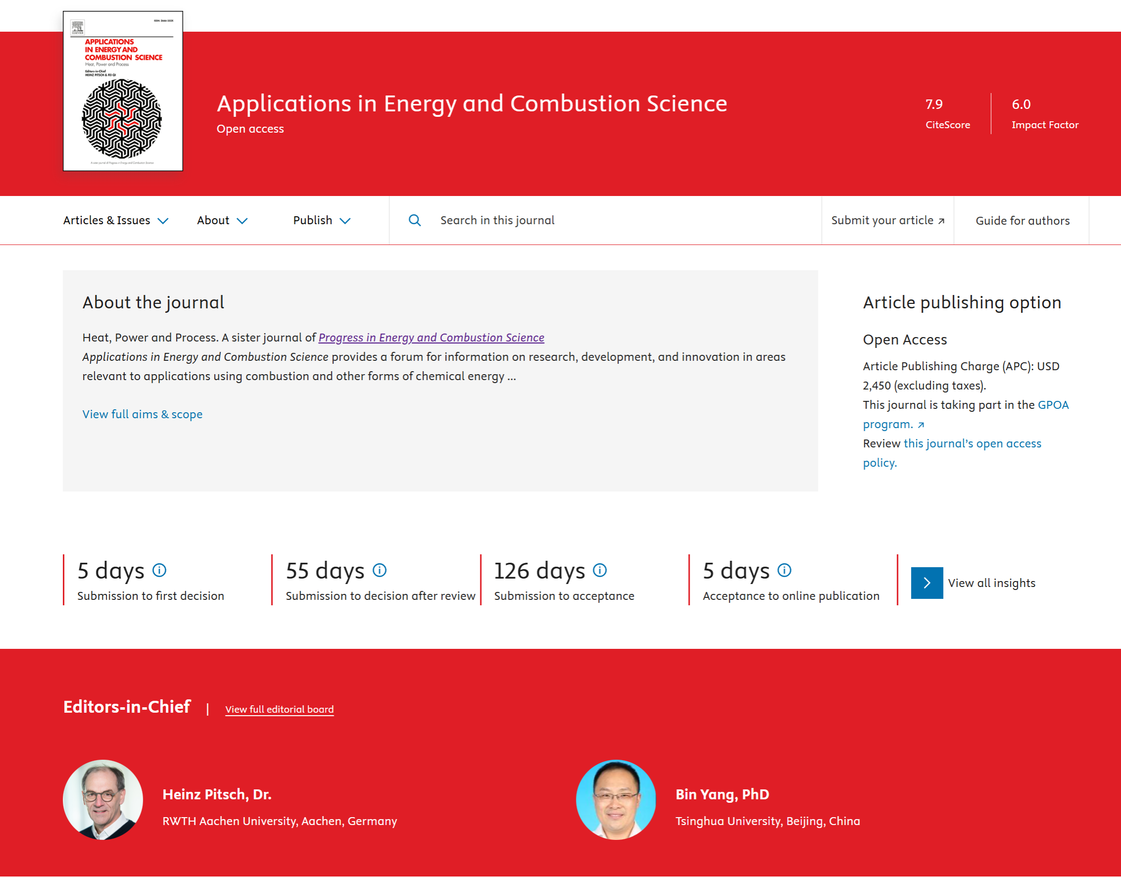
Task: Expand the Articles & Issues menu
Action: click(116, 221)
